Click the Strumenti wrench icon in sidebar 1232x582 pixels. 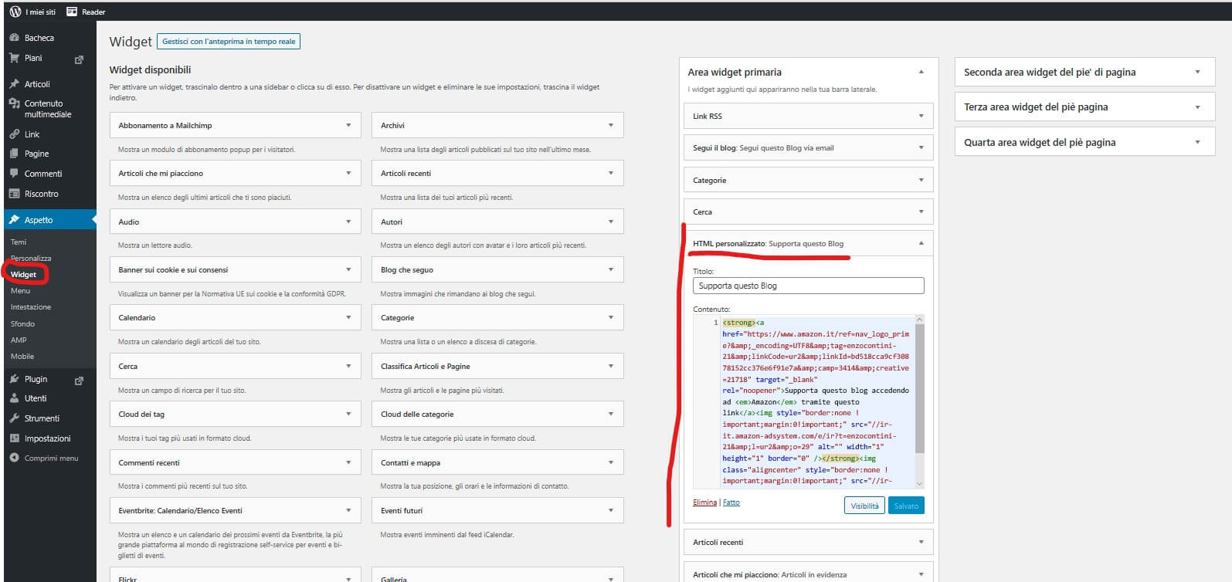14,418
